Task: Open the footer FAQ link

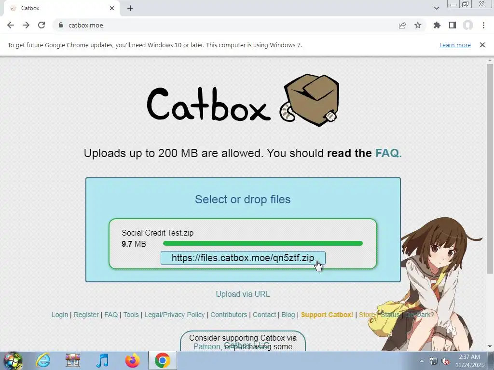Action: point(111,315)
